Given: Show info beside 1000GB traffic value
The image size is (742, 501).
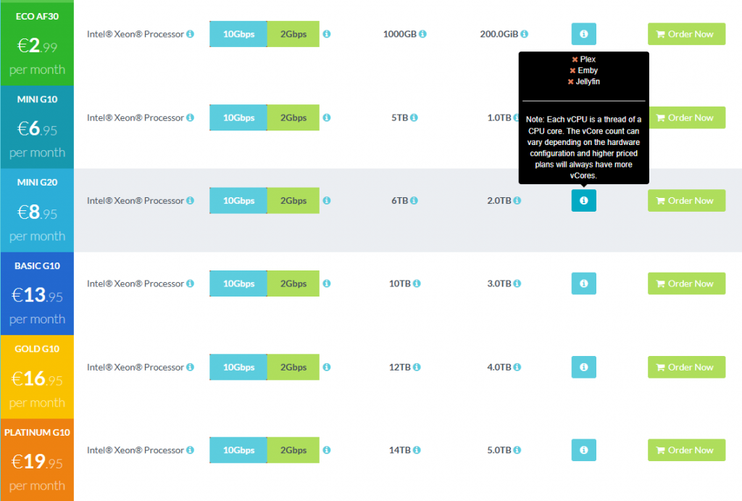Looking at the screenshot, I should pos(422,34).
